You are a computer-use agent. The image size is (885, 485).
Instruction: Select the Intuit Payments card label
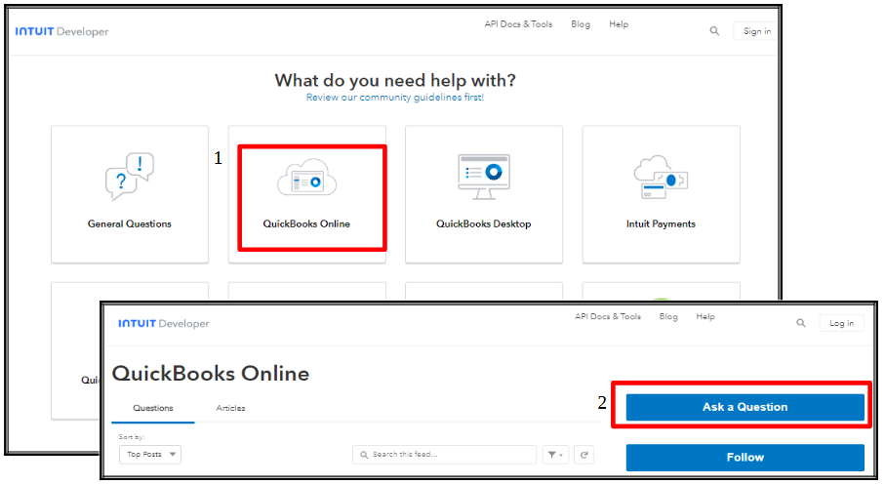661,223
